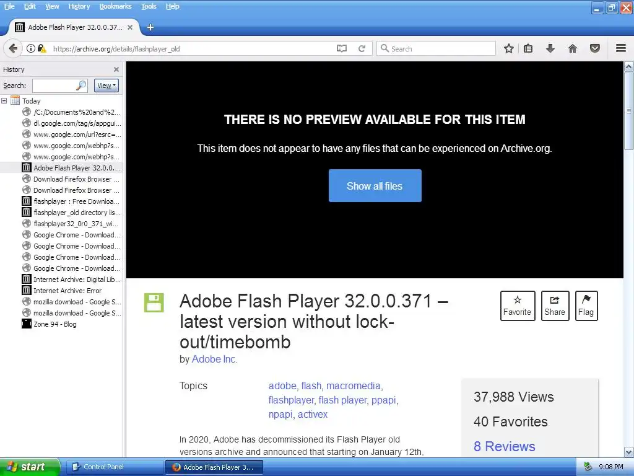The width and height of the screenshot is (634, 476).
Task: Open the View menu
Action: [52, 6]
